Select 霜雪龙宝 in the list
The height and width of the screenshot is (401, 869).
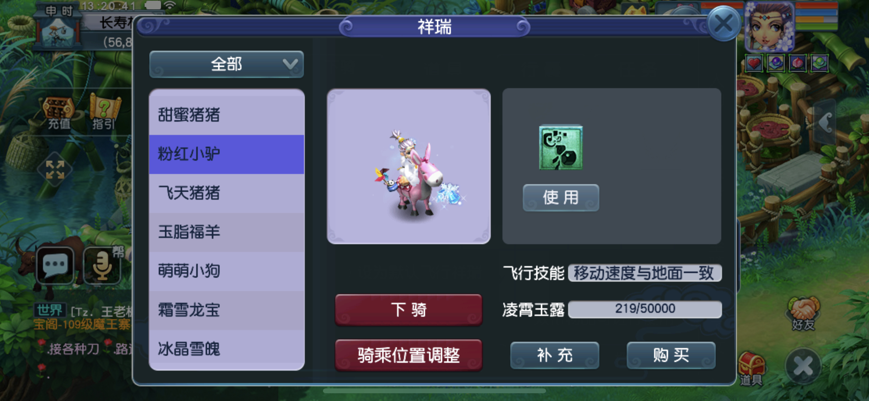pos(226,310)
